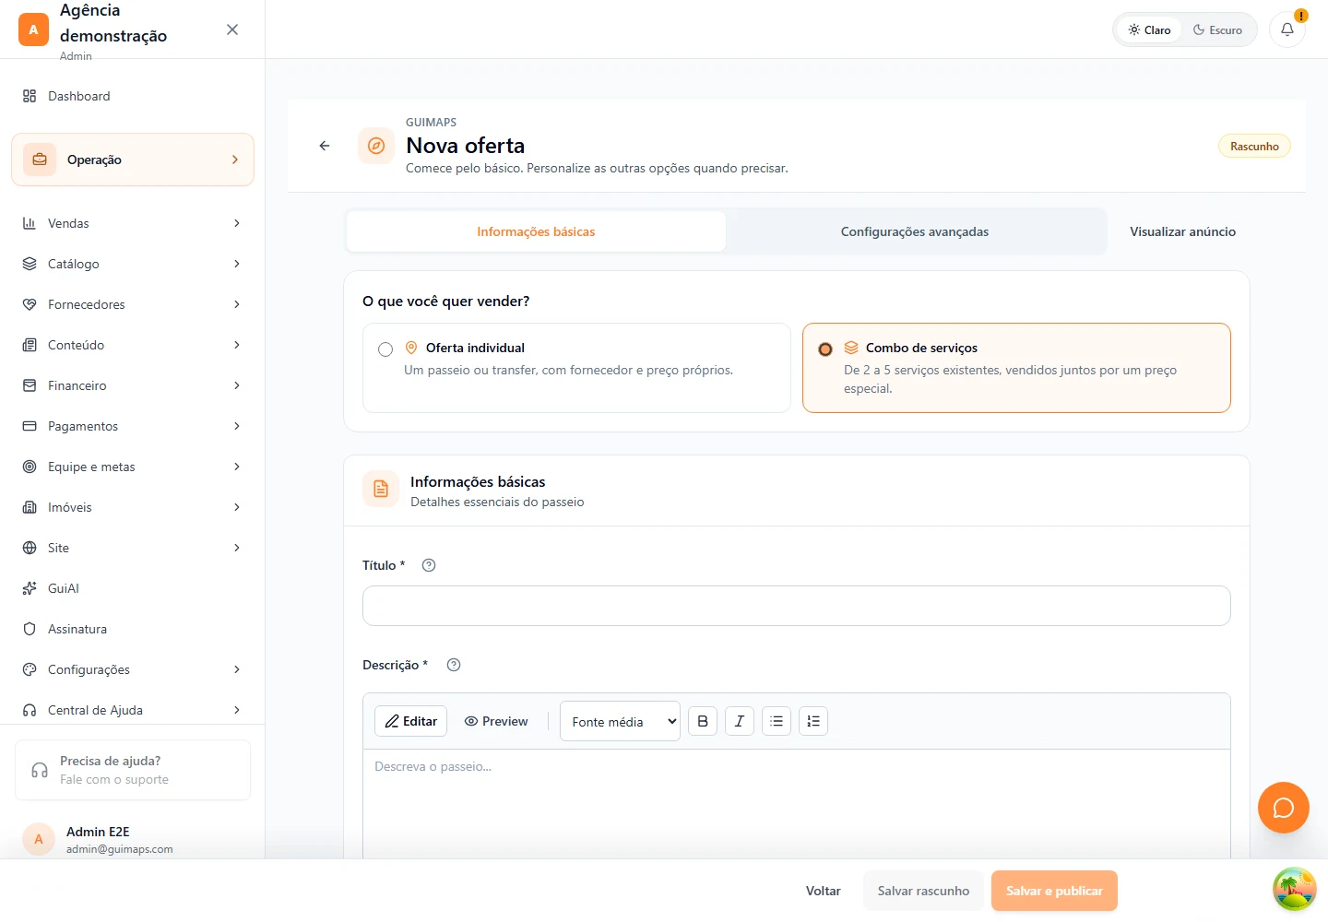Close the sidebar with the X icon

coord(232,30)
